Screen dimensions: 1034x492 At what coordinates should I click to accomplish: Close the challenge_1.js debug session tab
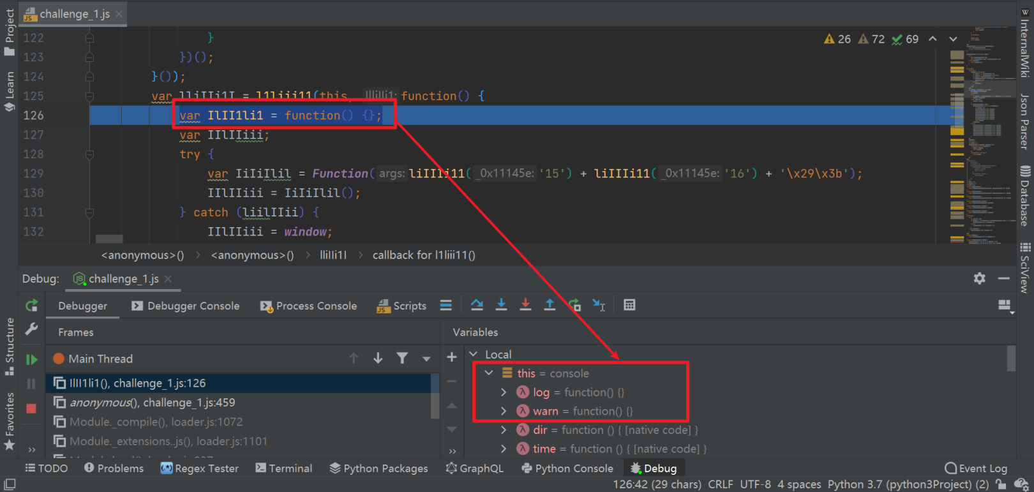[168, 279]
